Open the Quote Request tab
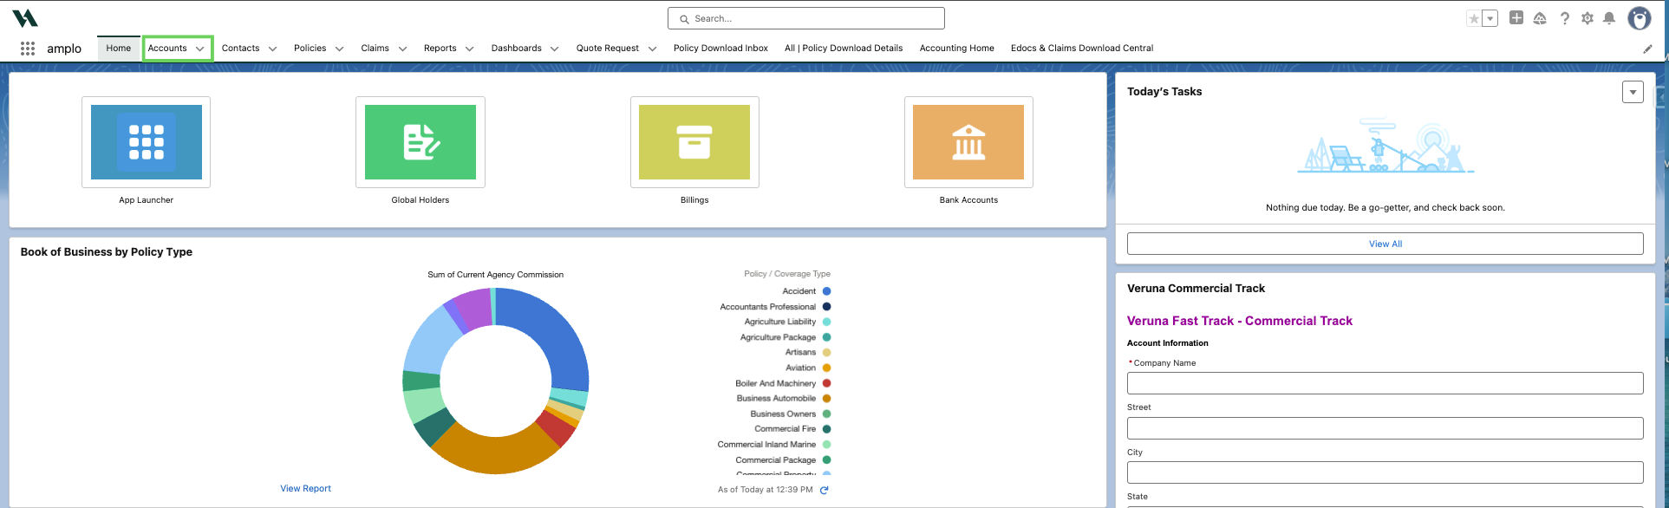Image resolution: width=1669 pixels, height=508 pixels. (x=608, y=49)
